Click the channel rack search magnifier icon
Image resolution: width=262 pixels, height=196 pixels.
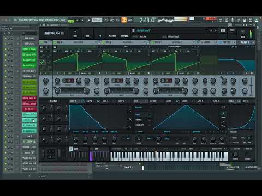tap(9, 33)
